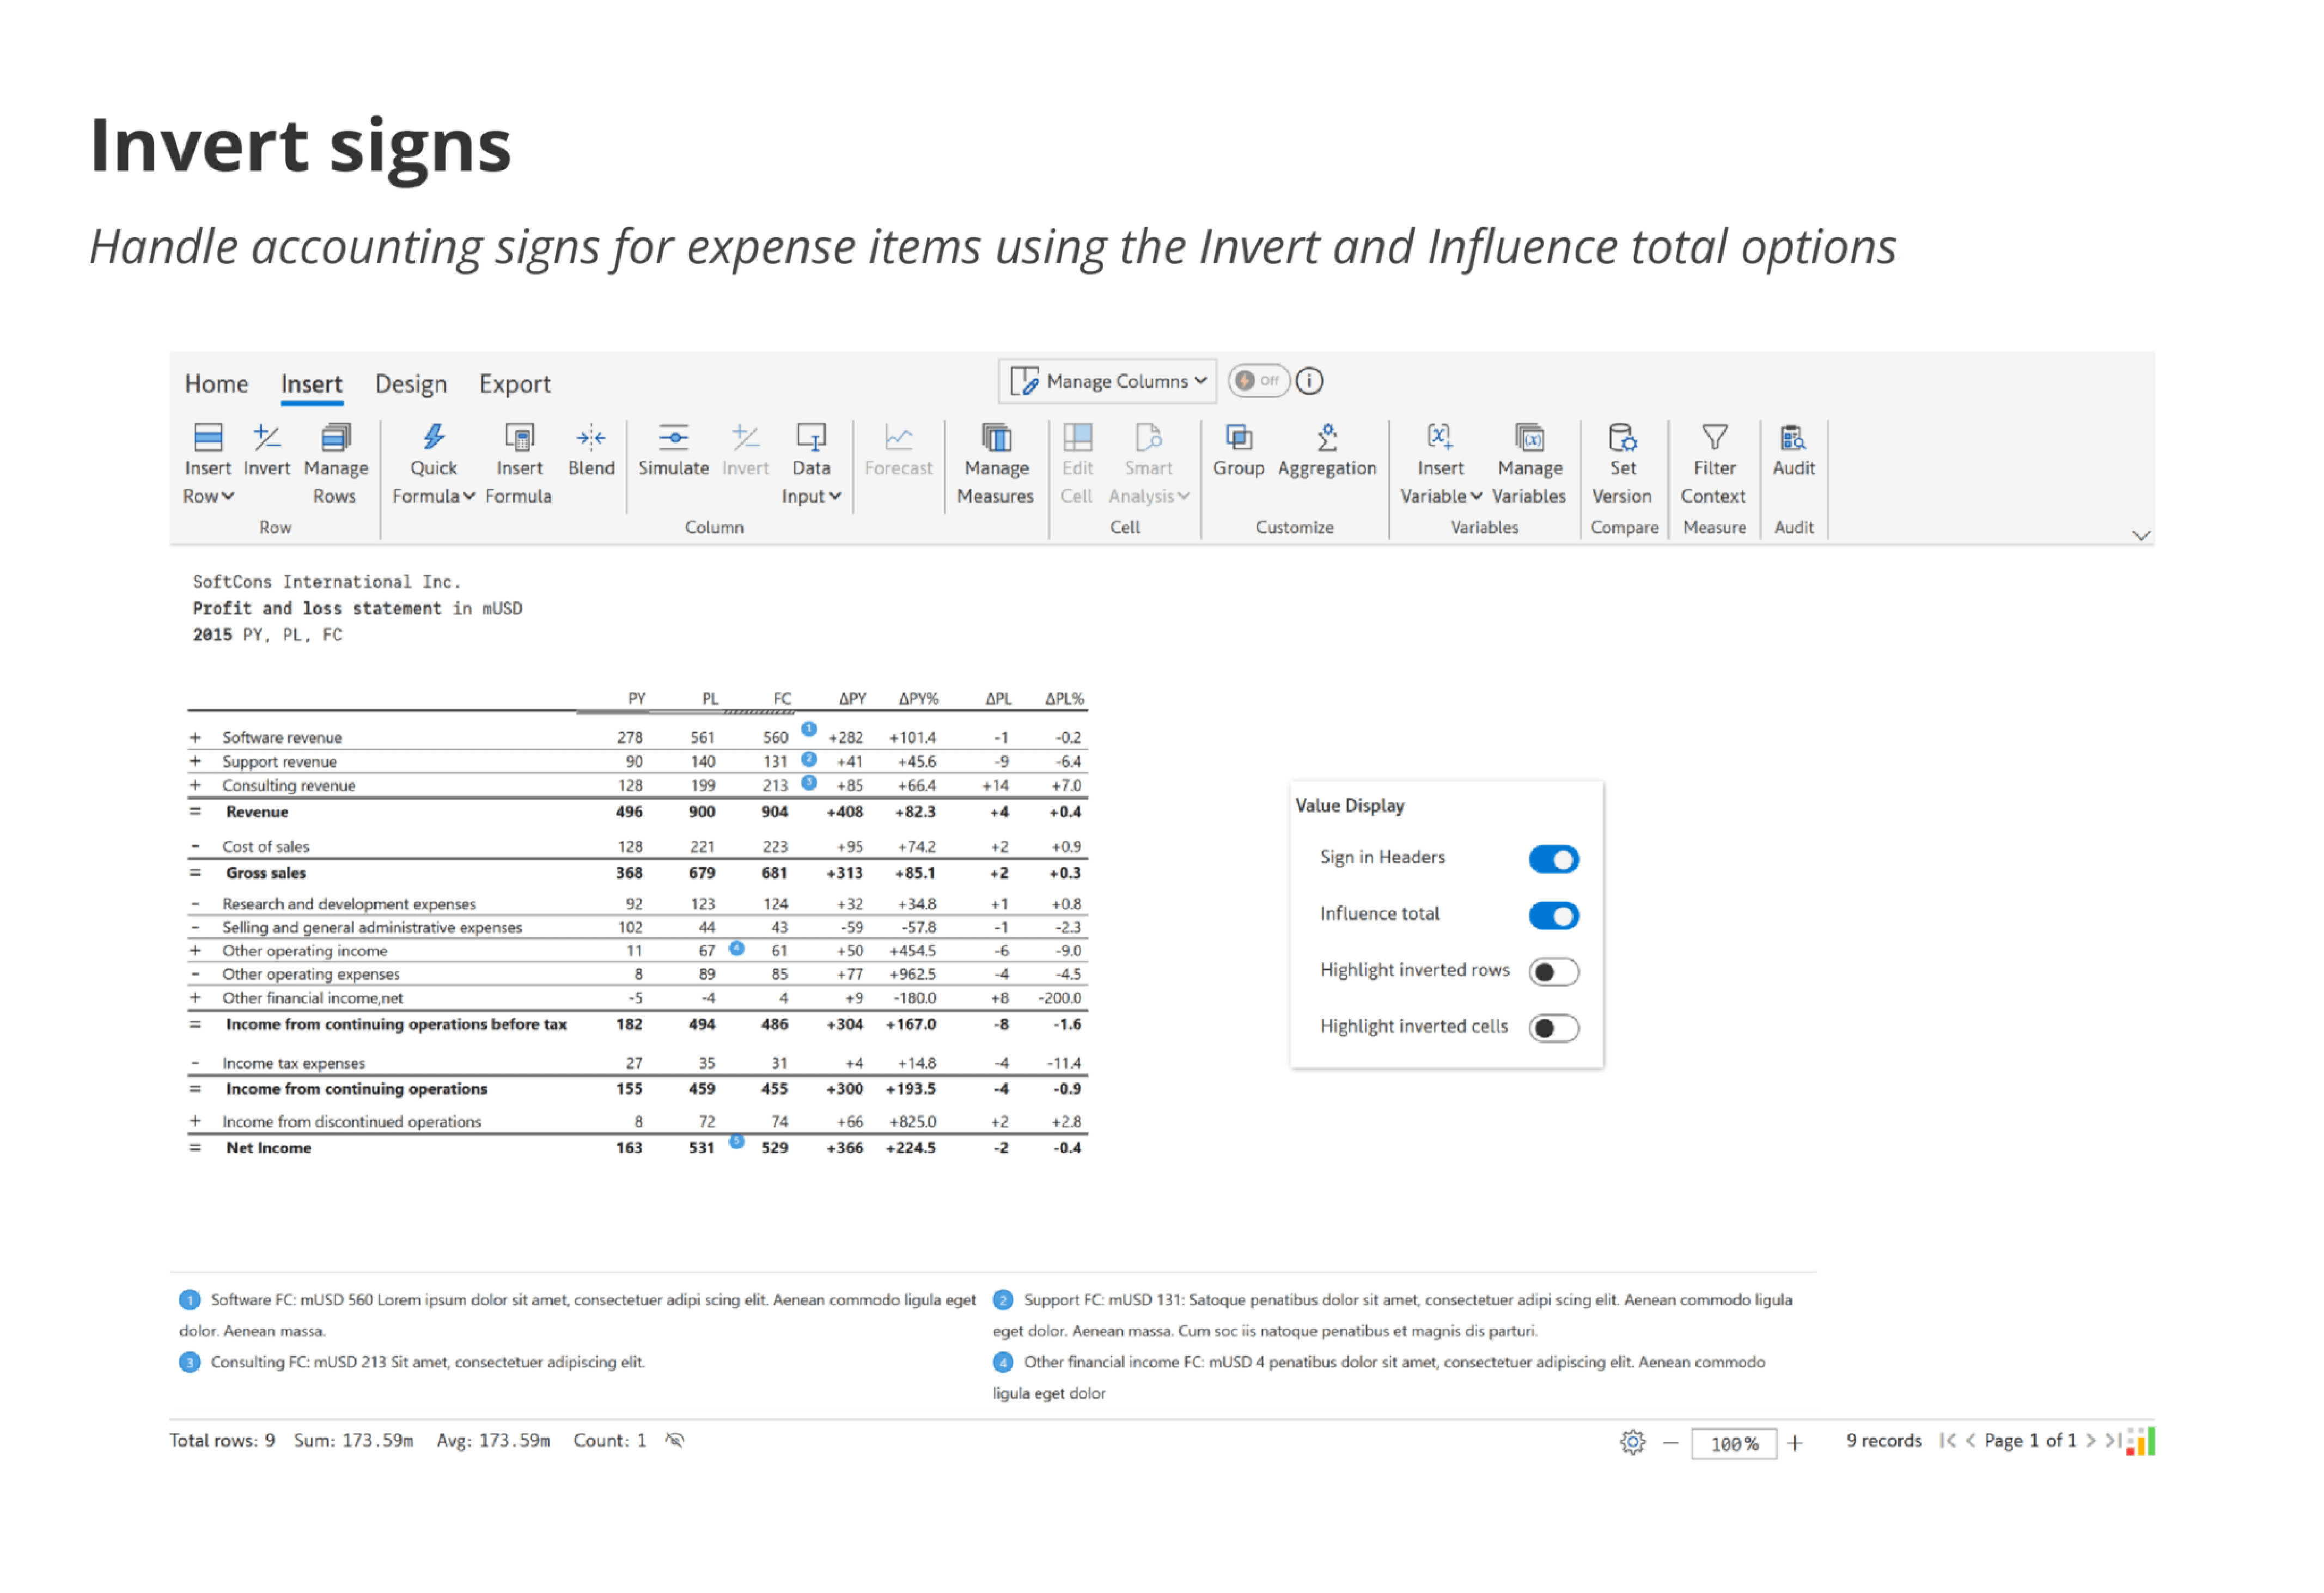Zoom in with the plus button
This screenshot has width=2324, height=1593.
point(1794,1442)
